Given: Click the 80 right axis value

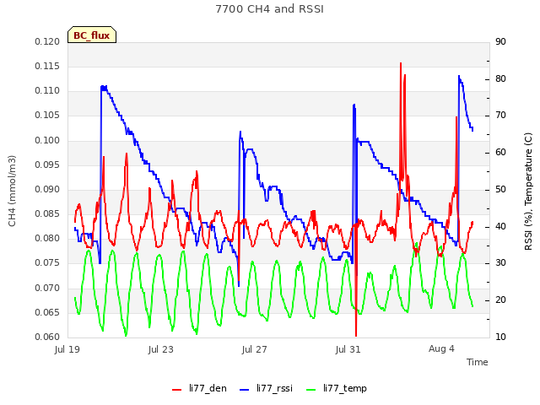Looking at the screenshot, I should 500,78.
